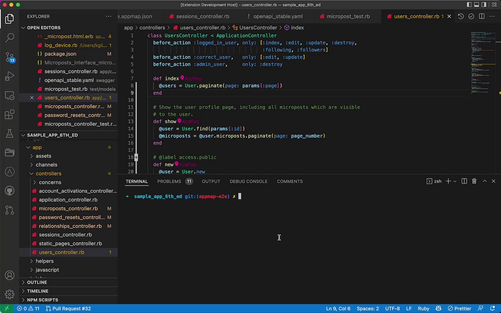Open Source Control view with 13 changes
This screenshot has width=501, height=313.
tap(10, 57)
